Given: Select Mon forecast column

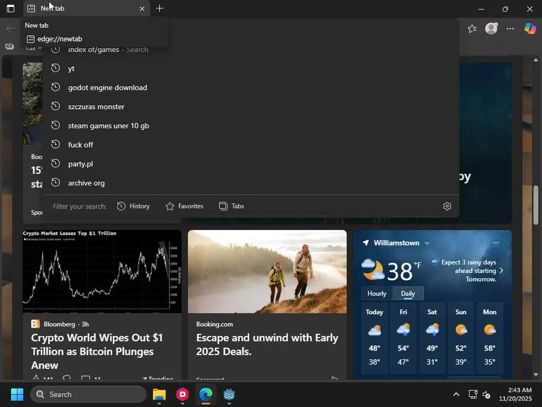Looking at the screenshot, I should (x=490, y=338).
